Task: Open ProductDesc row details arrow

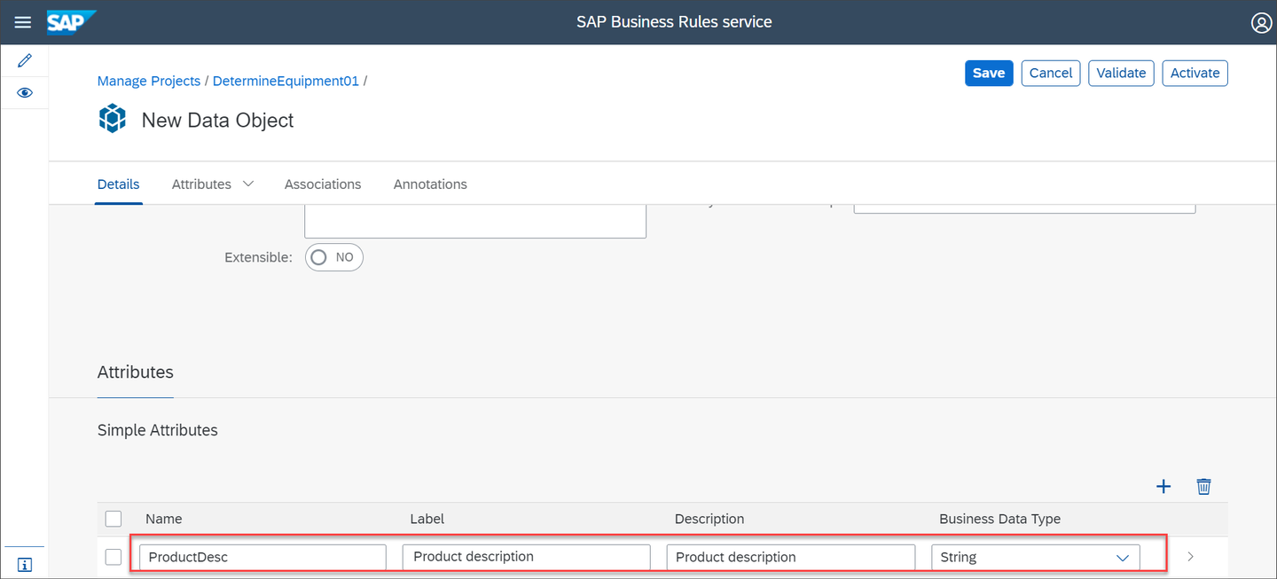Action: (1190, 557)
